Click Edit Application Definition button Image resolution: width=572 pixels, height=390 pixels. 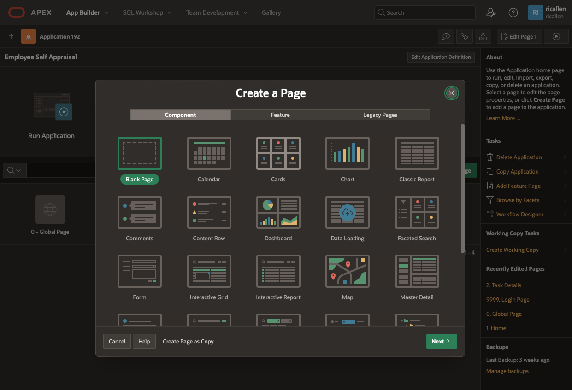441,57
